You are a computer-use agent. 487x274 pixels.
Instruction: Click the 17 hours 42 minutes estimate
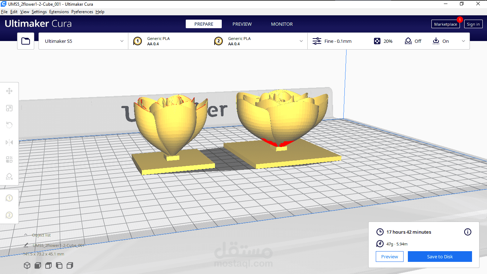(409, 232)
